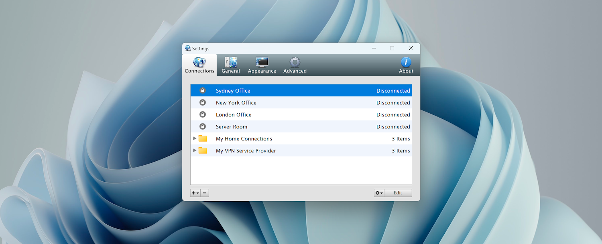Viewport: 602px width, 244px height.
Task: Click the Edit button
Action: (398, 193)
